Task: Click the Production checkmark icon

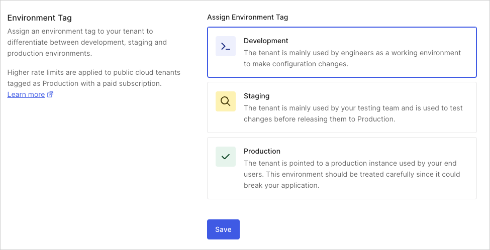Action: click(x=226, y=157)
